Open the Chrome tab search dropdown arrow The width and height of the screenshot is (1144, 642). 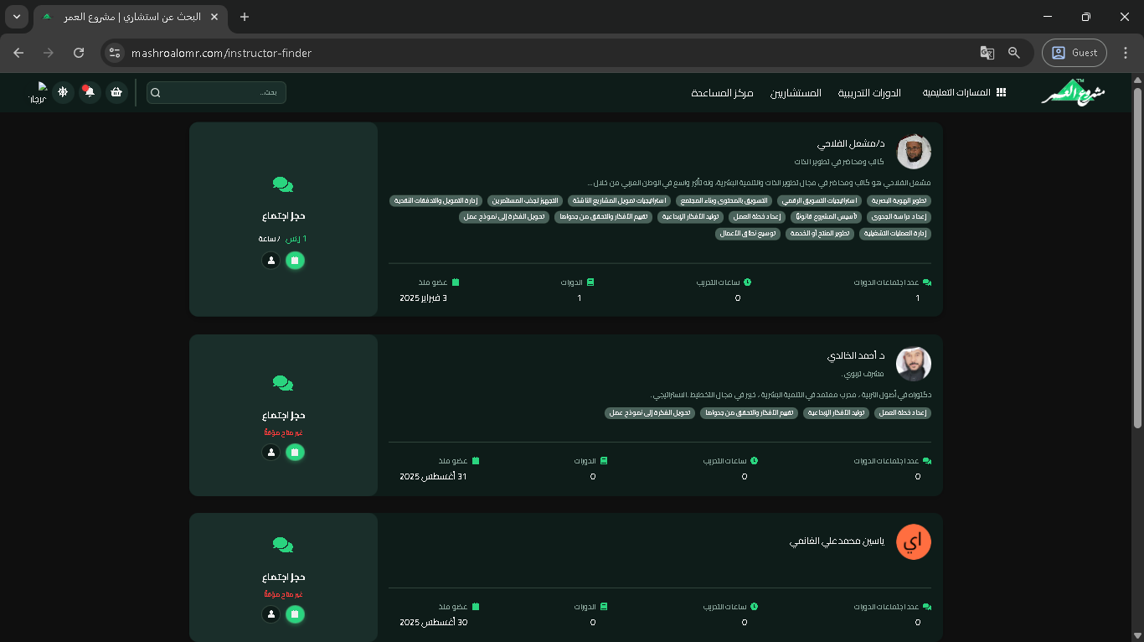coord(18,17)
